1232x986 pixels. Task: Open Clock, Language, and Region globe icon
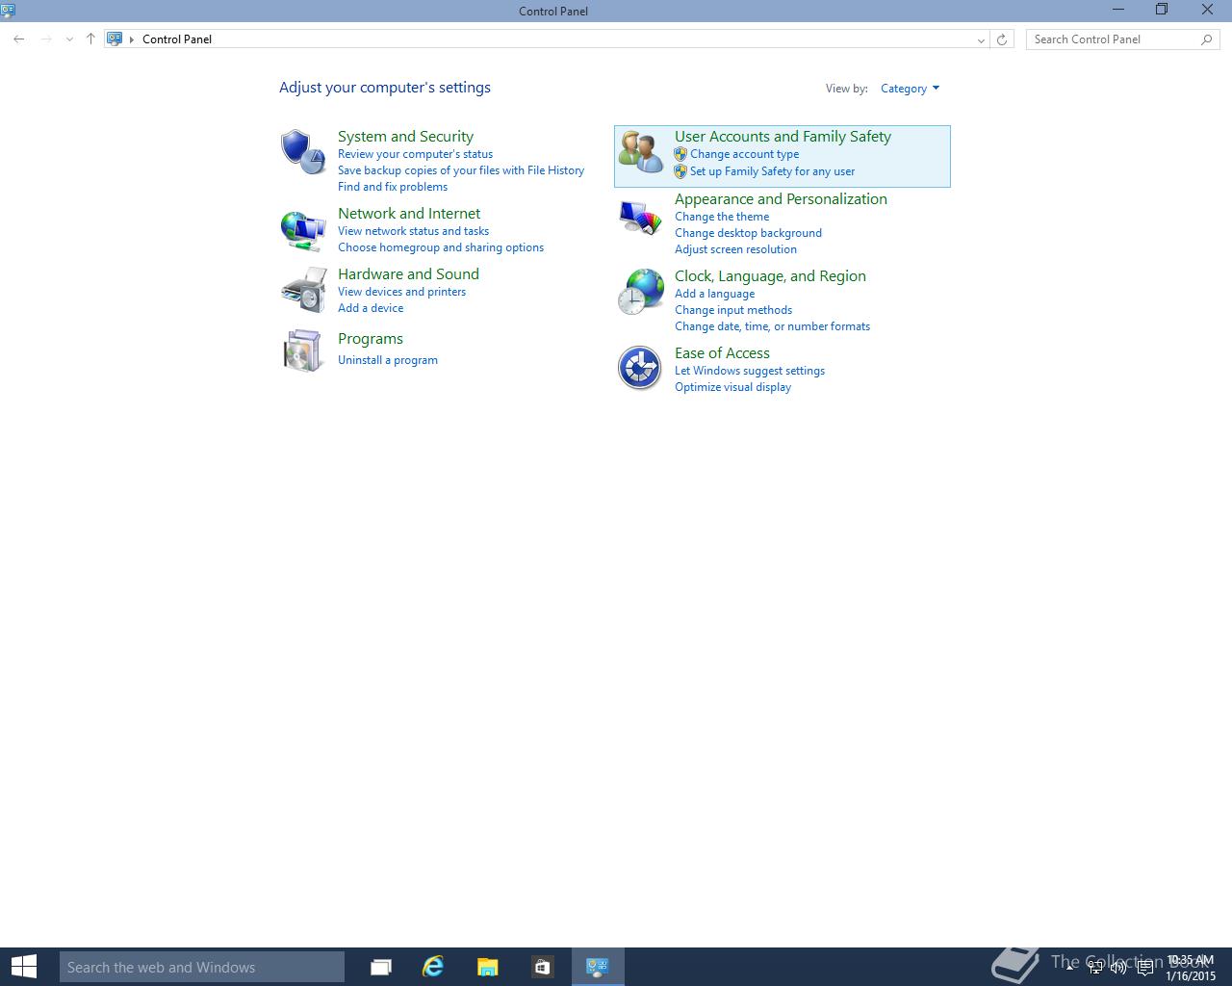click(641, 292)
